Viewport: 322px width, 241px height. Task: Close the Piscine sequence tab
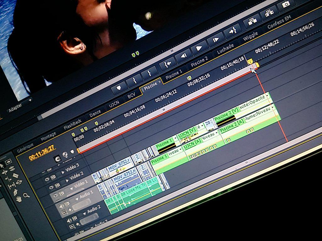[x=159, y=82]
